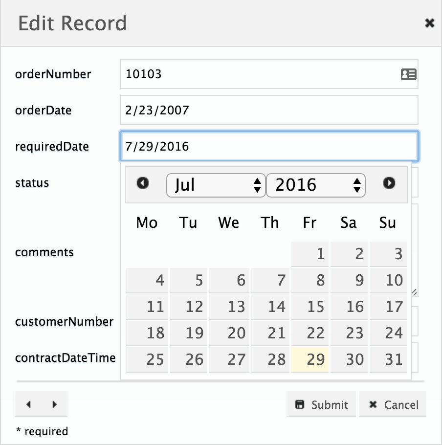The image size is (442, 445).
Task: Click the orderDate input field
Action: point(269,110)
